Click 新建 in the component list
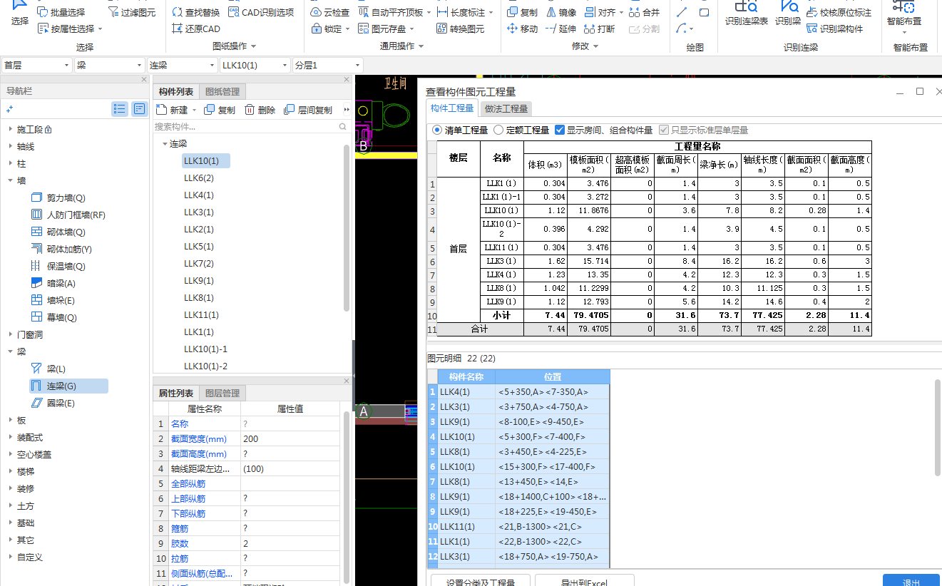Viewport: 942px width, 586px height. (x=176, y=110)
